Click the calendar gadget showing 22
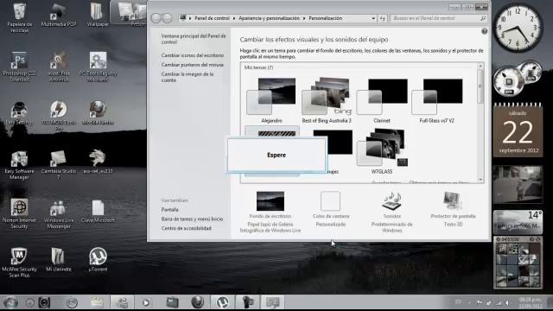Screen dimensions: 553x311 point(518,130)
